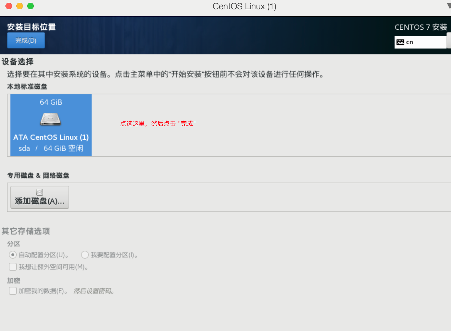Screen dimensions: 451x331
Task: Click the 设备选择 section heading
Action: pos(18,62)
